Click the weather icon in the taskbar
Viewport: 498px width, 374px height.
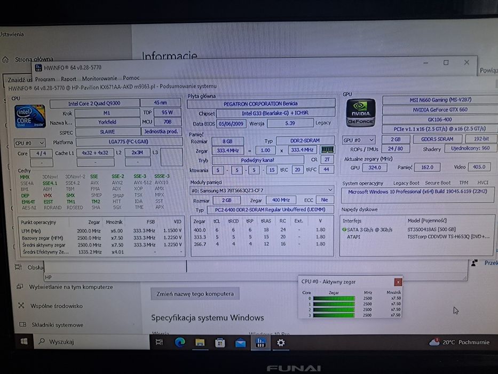(434, 342)
